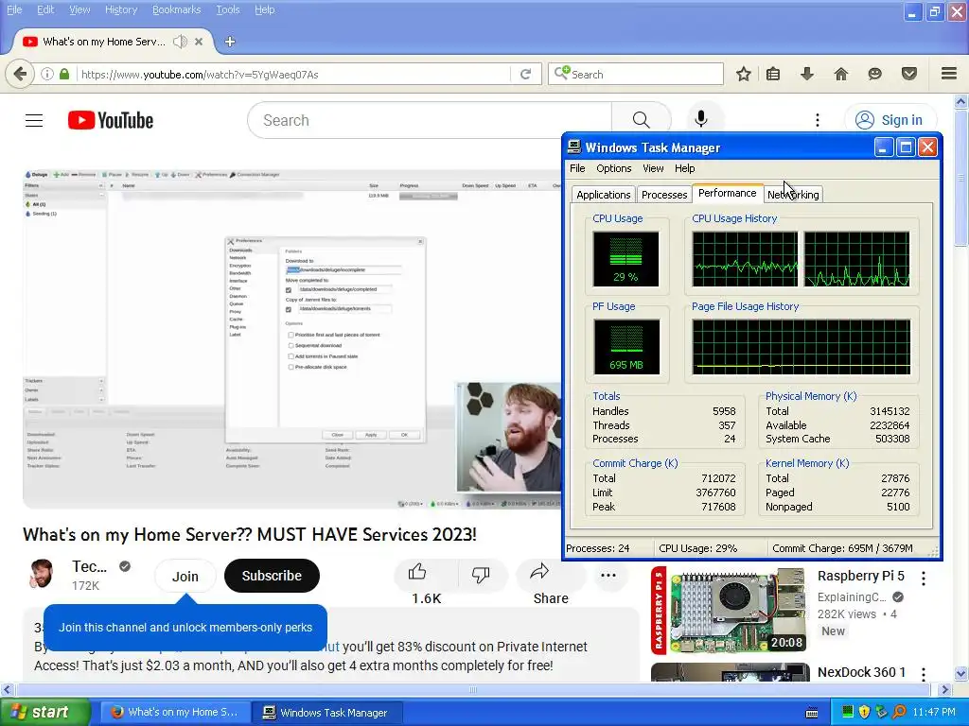
Task: Click in the YouTube search field
Action: [x=430, y=120]
